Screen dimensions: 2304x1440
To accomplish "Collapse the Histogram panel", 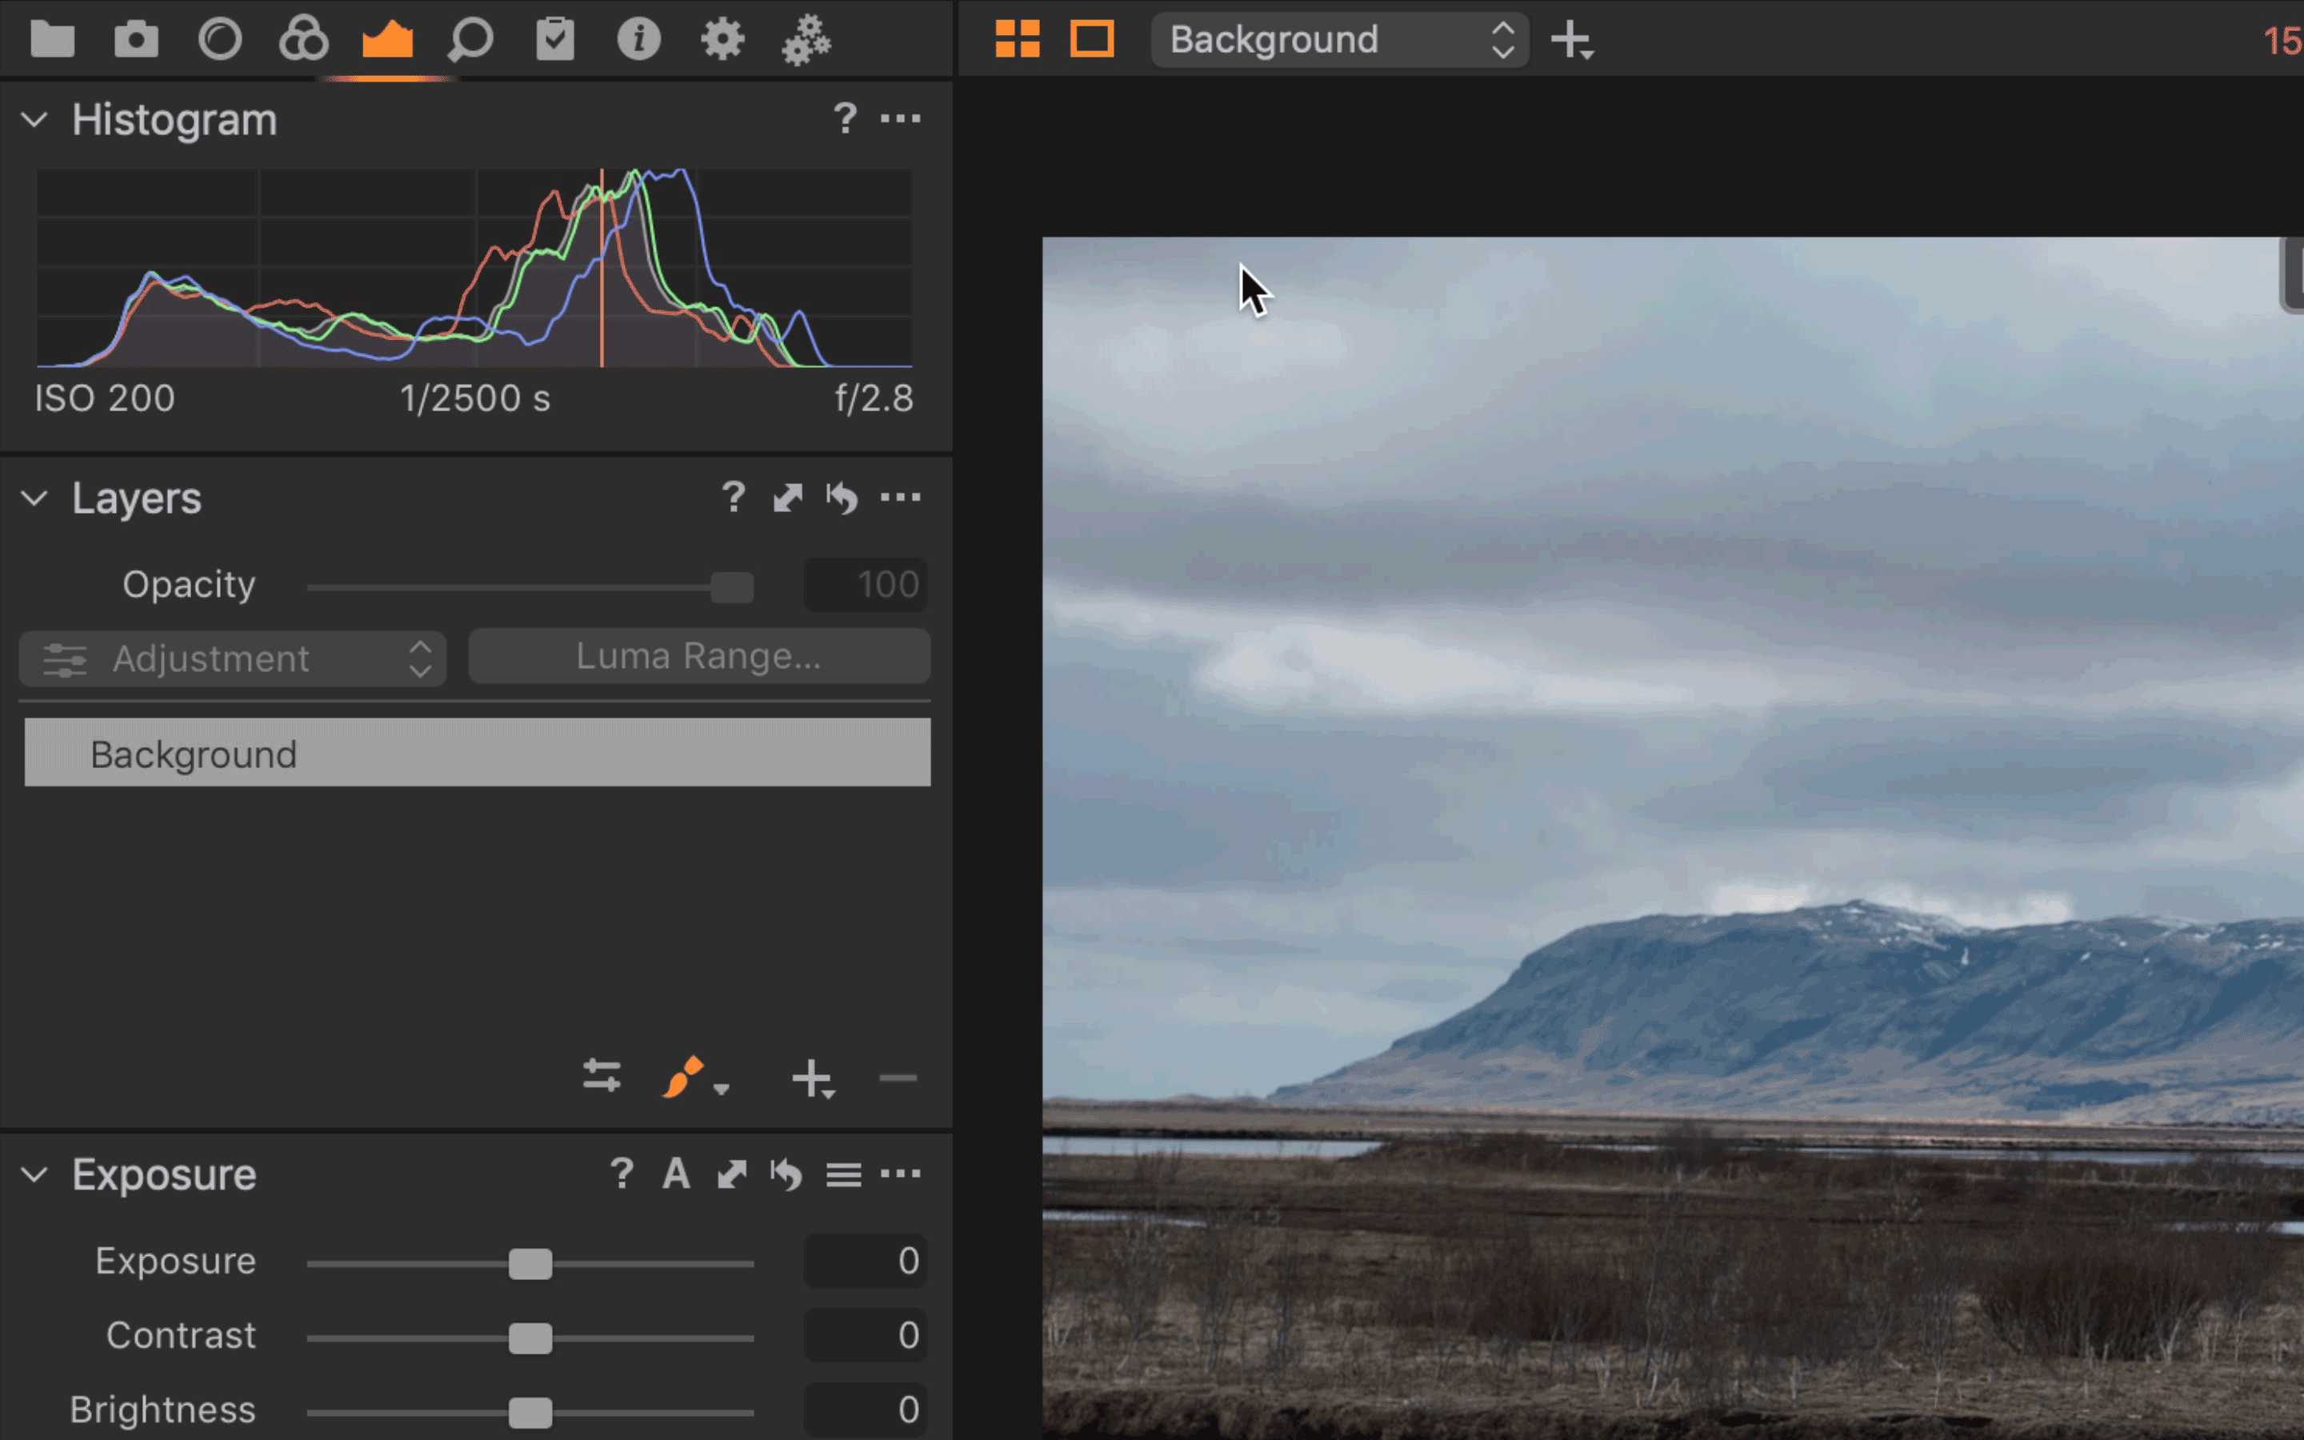I will click(x=34, y=120).
